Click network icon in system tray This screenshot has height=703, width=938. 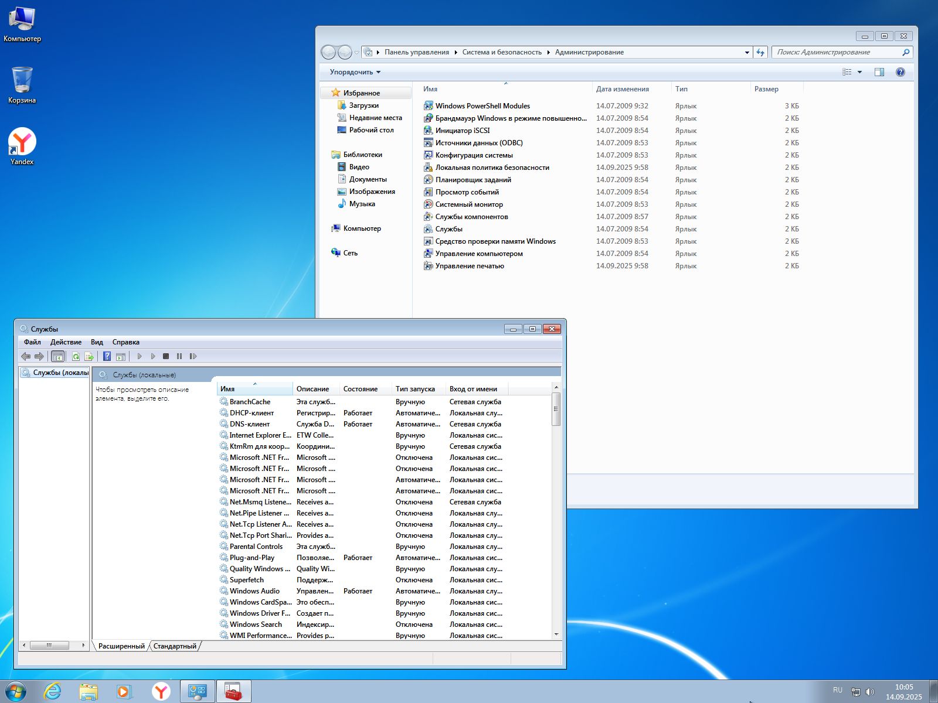tap(856, 692)
